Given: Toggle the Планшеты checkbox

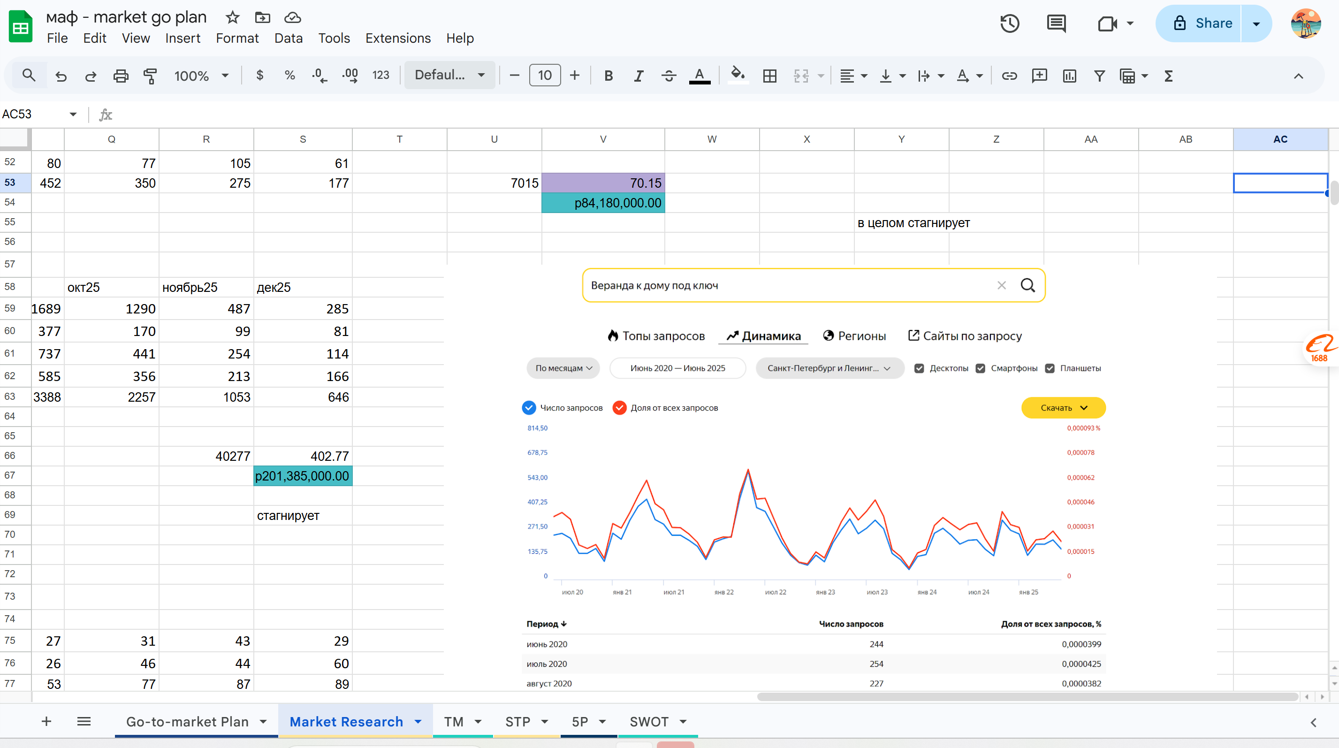Looking at the screenshot, I should 1050,368.
